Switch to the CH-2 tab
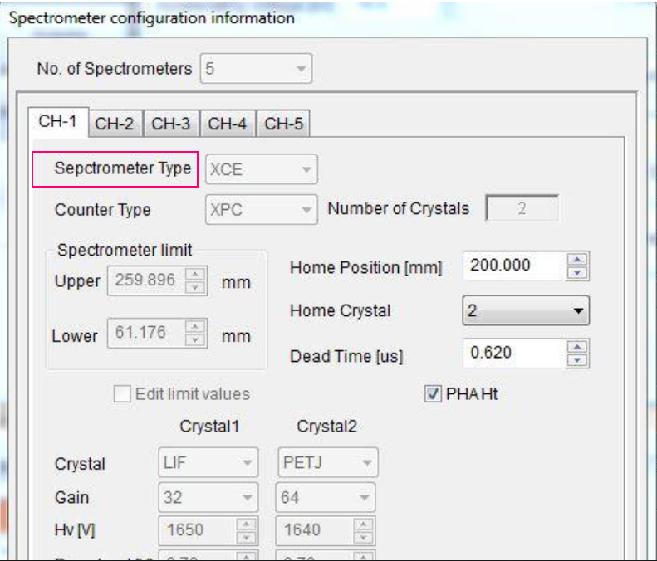This screenshot has width=657, height=561. click(x=115, y=124)
